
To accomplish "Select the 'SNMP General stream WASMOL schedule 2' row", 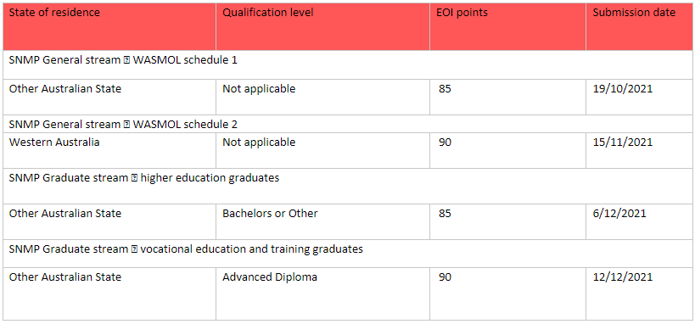I will click(x=348, y=125).
